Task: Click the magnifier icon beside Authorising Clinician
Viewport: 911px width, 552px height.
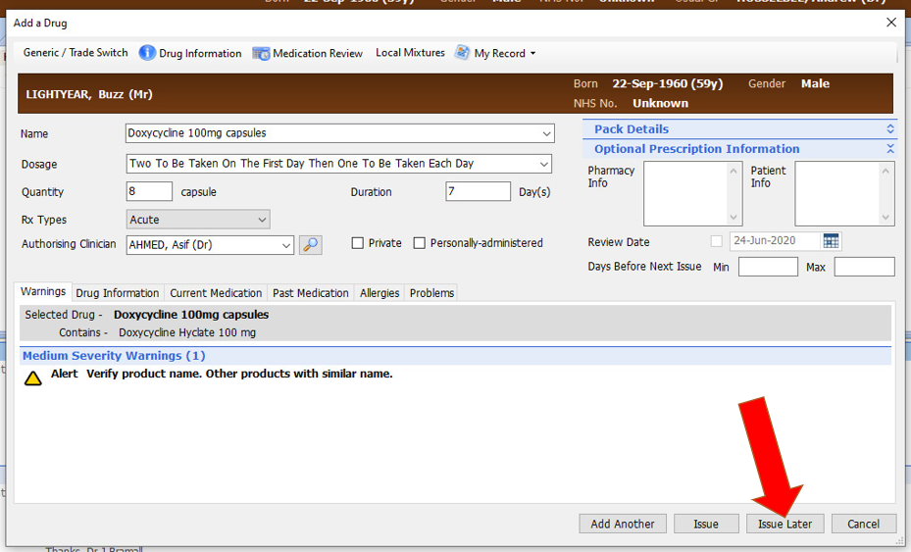Action: point(311,244)
